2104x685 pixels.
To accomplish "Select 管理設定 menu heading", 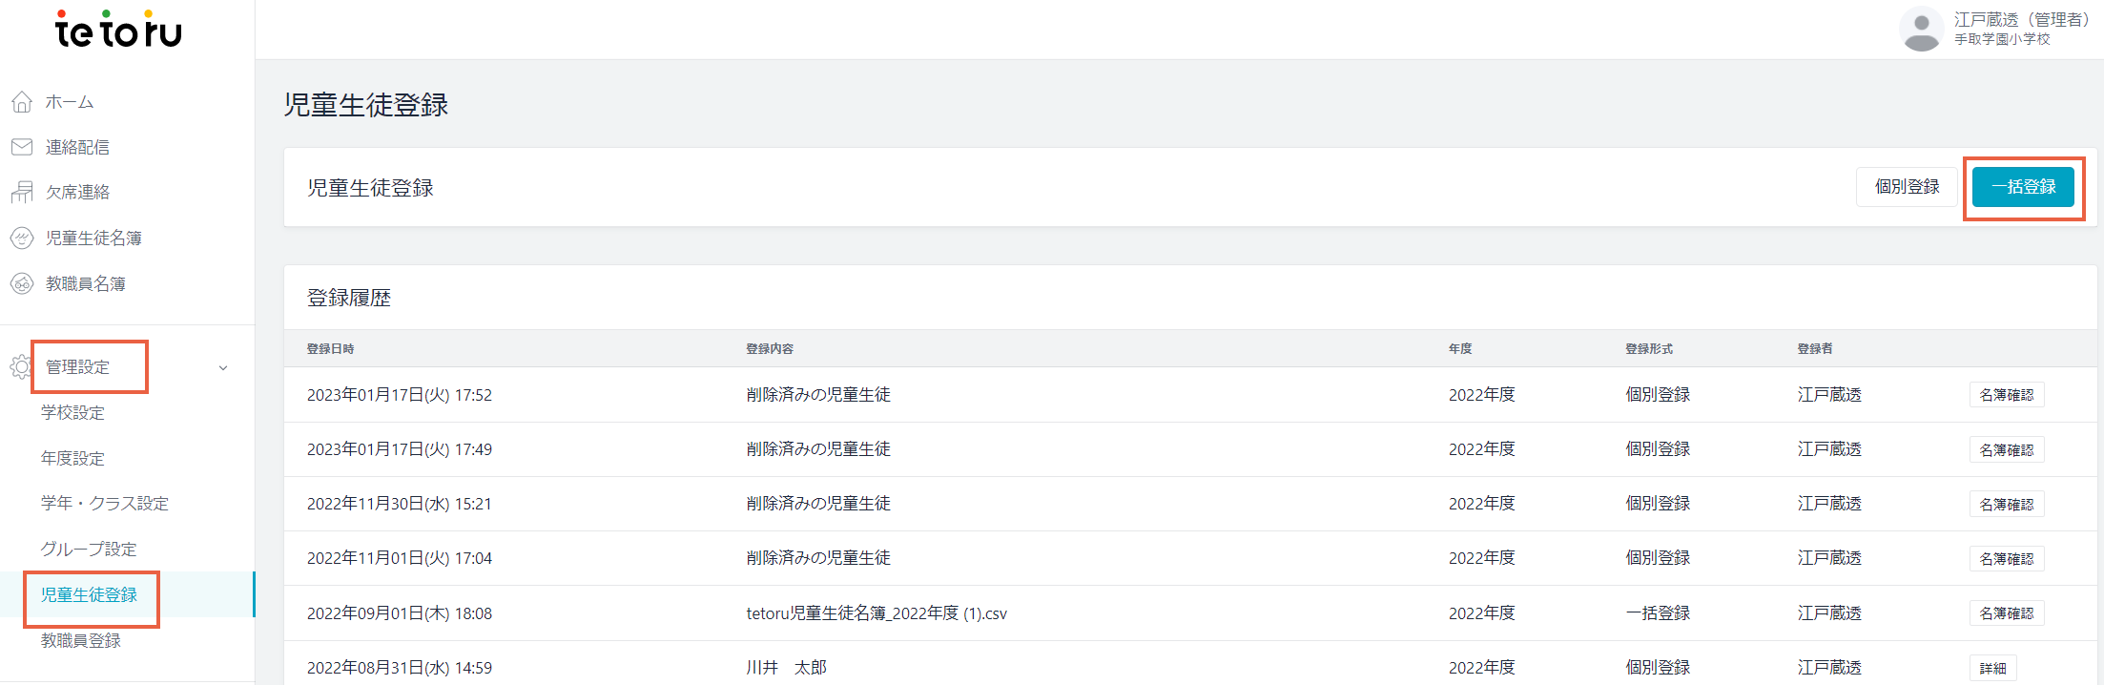I will pyautogui.click(x=78, y=367).
